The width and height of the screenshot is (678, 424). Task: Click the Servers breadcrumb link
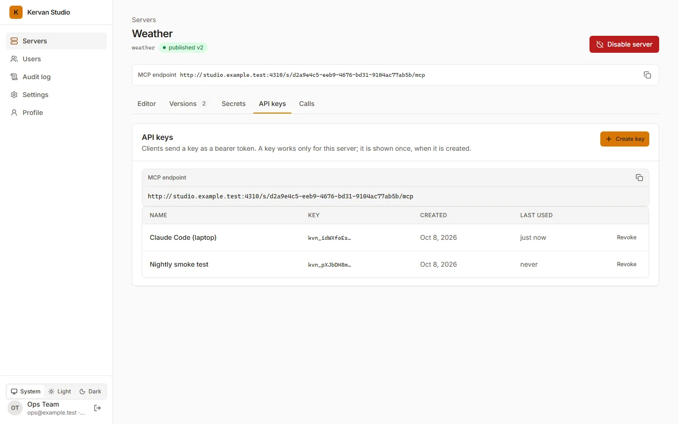tap(144, 20)
